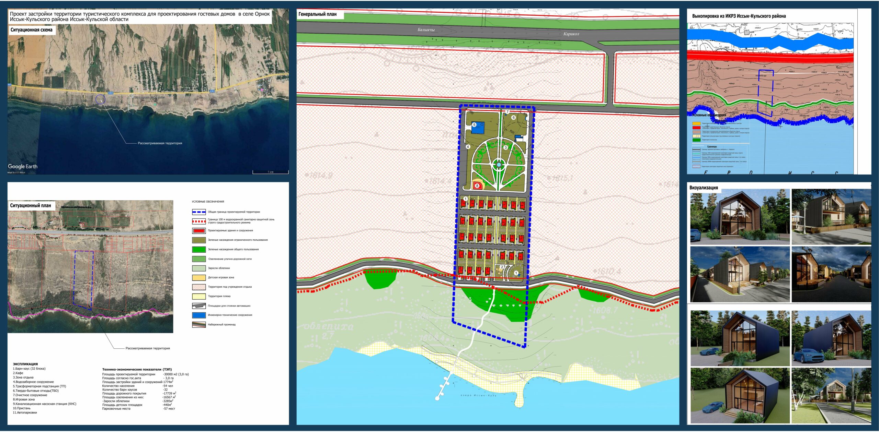Screen dimensions: 879x432
Task: Click the number 6 marker on general plan
Action: point(514,118)
